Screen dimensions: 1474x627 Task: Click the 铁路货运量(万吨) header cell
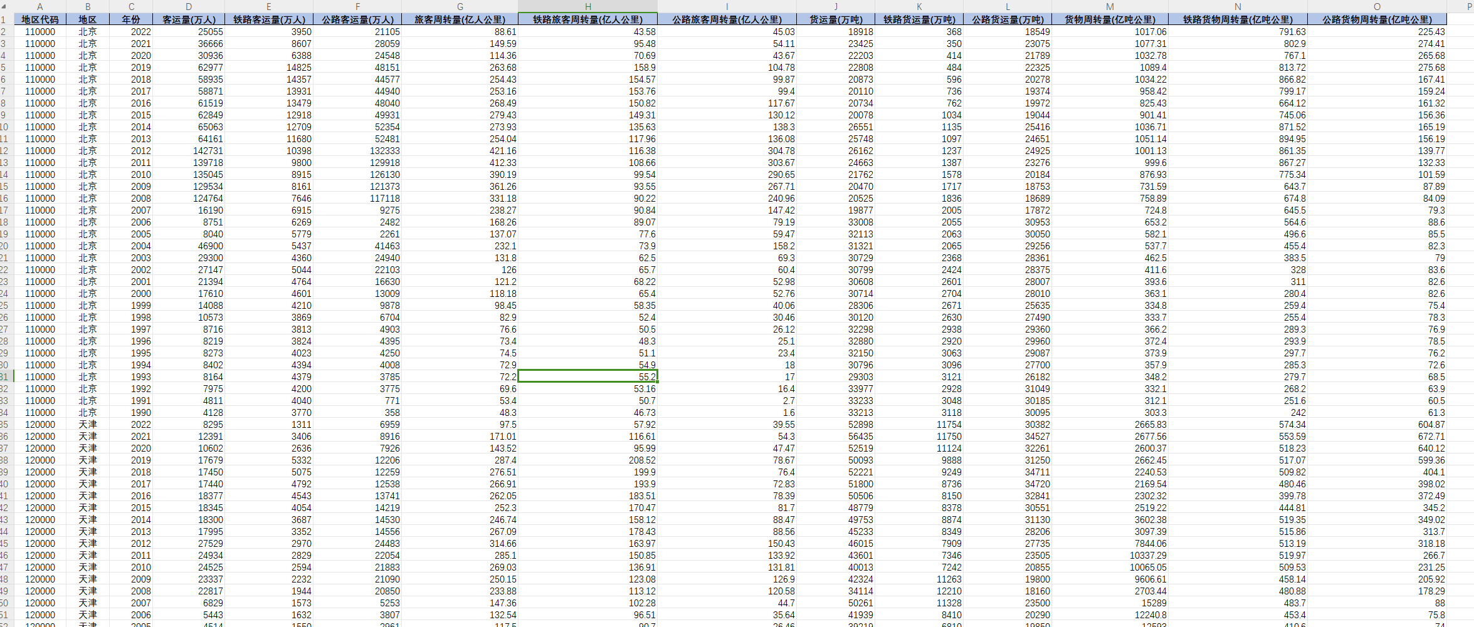point(919,19)
